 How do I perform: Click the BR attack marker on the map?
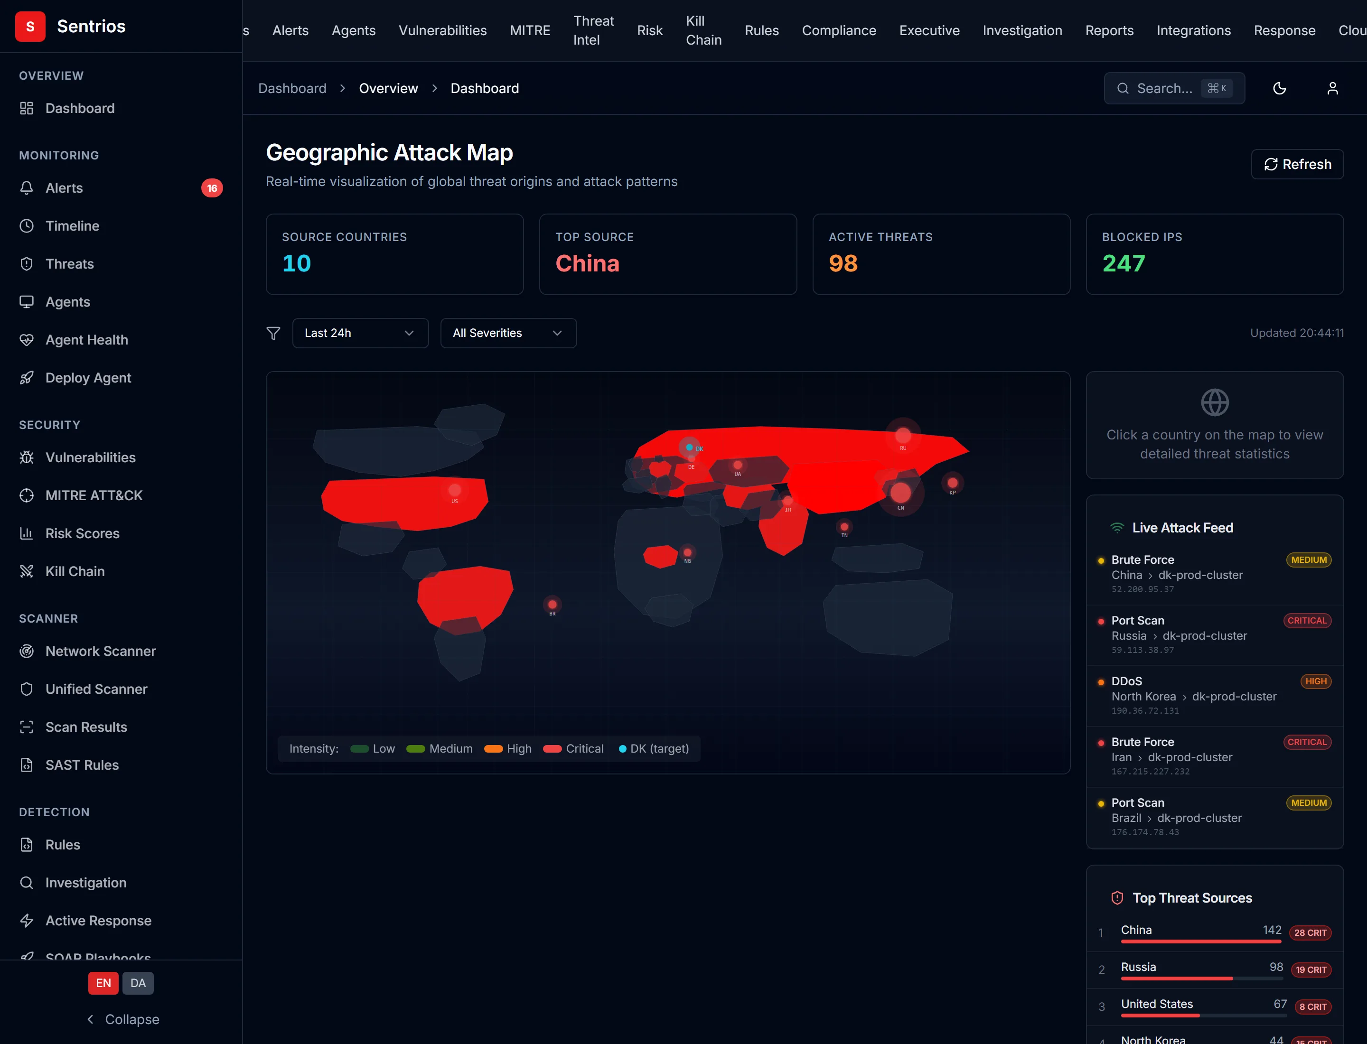click(552, 605)
